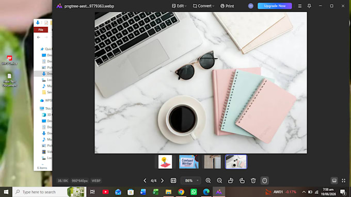
Task: Click the 6 items status text
Action: point(42,168)
